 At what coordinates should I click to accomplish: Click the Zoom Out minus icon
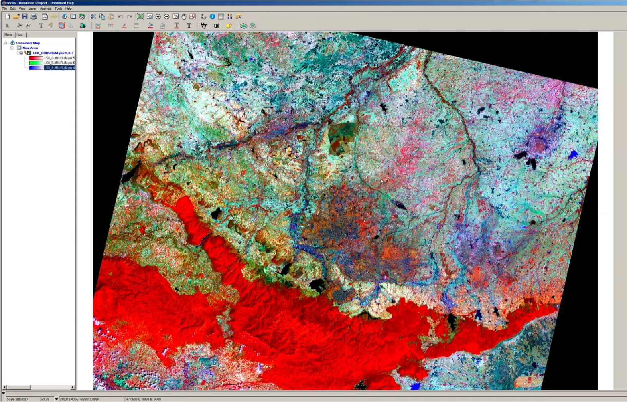166,16
